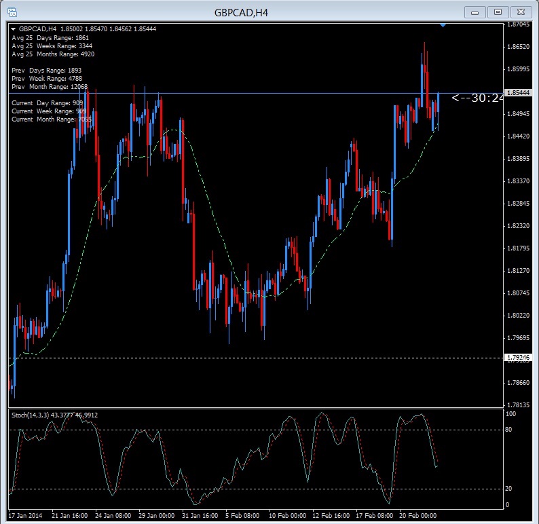Select the dashed level label 1.79246
Screen dimensions: 539x524
pos(519,357)
